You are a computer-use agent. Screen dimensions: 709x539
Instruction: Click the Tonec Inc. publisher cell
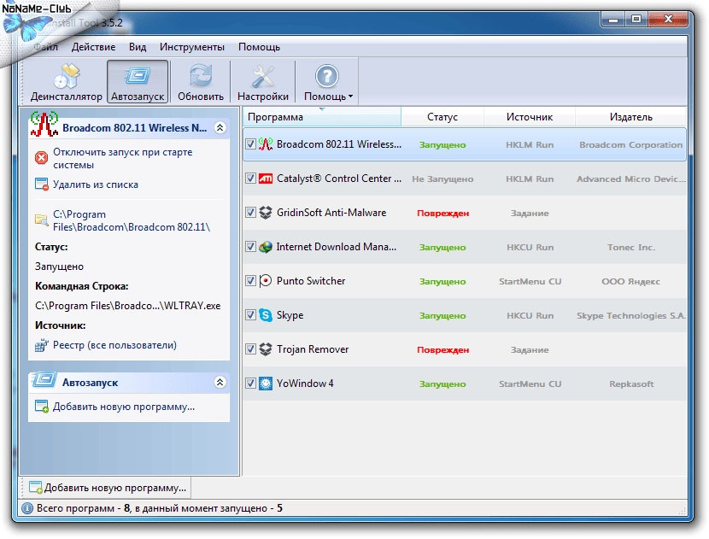click(x=631, y=248)
